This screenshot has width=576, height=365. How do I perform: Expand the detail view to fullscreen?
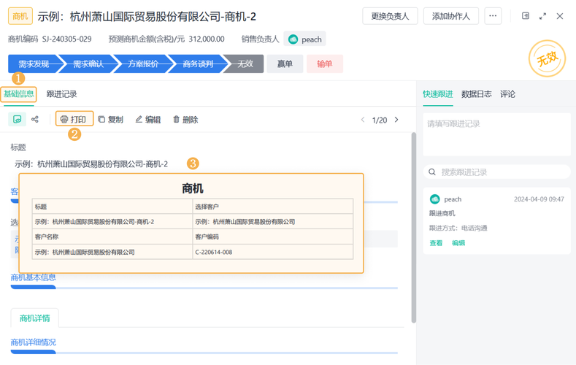coord(542,16)
